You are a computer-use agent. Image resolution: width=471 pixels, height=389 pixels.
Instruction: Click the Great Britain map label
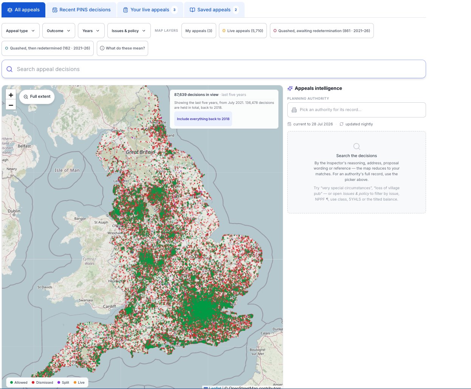[140, 152]
